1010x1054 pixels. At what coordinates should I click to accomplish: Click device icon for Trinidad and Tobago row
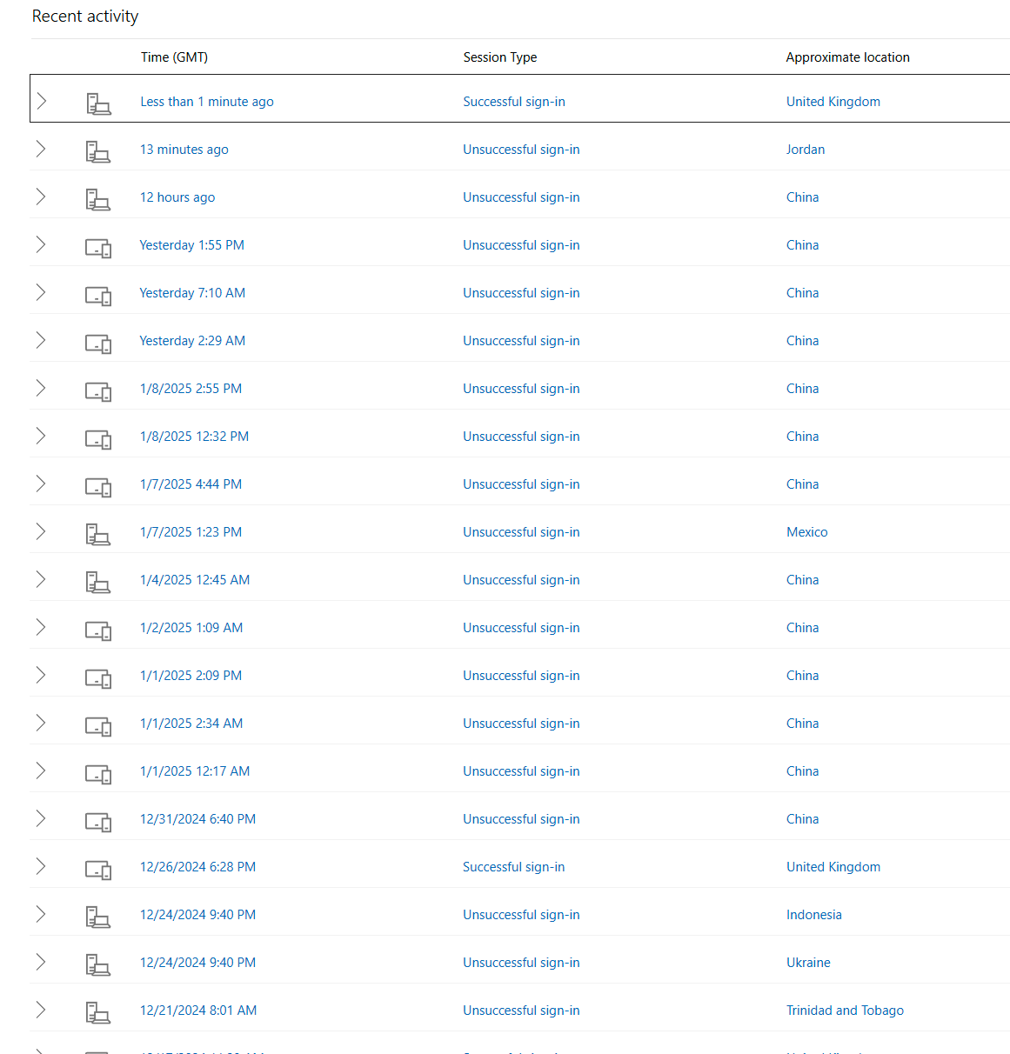[98, 1012]
